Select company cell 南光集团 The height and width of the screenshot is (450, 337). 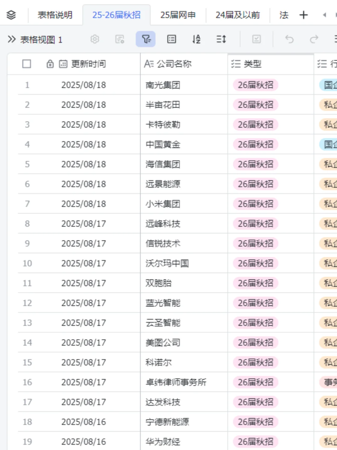tap(184, 85)
